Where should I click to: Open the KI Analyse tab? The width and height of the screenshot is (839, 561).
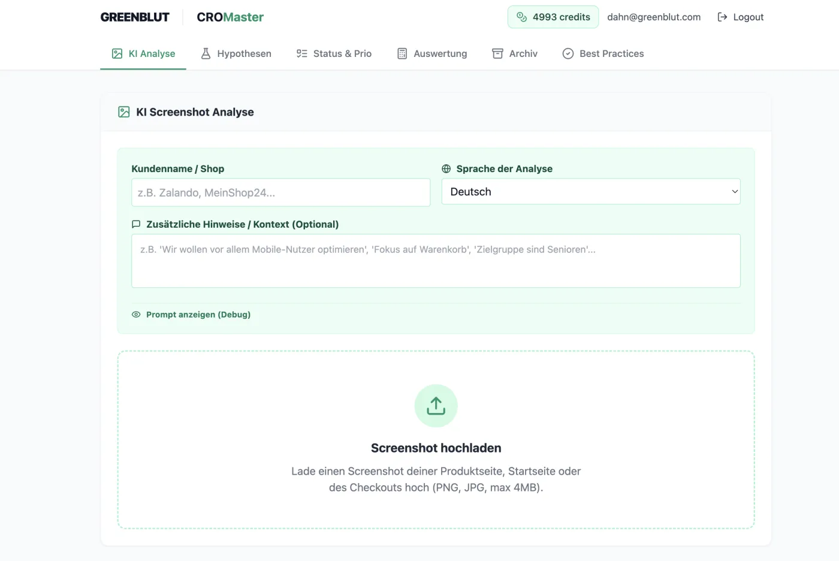point(143,53)
